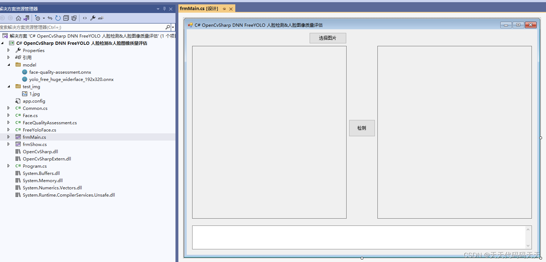This screenshot has height=262, width=546.
Task: Select the 1.jpg image file
Action: coord(34,94)
